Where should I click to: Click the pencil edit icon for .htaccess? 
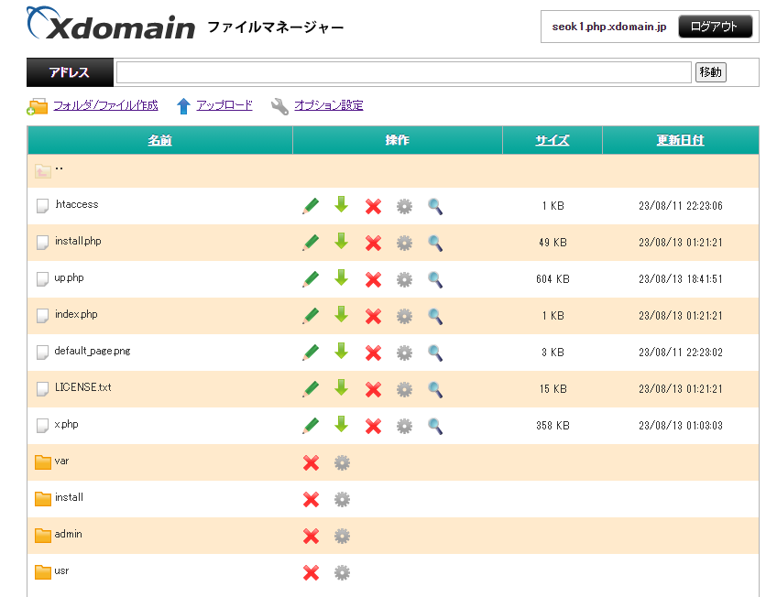coord(311,206)
